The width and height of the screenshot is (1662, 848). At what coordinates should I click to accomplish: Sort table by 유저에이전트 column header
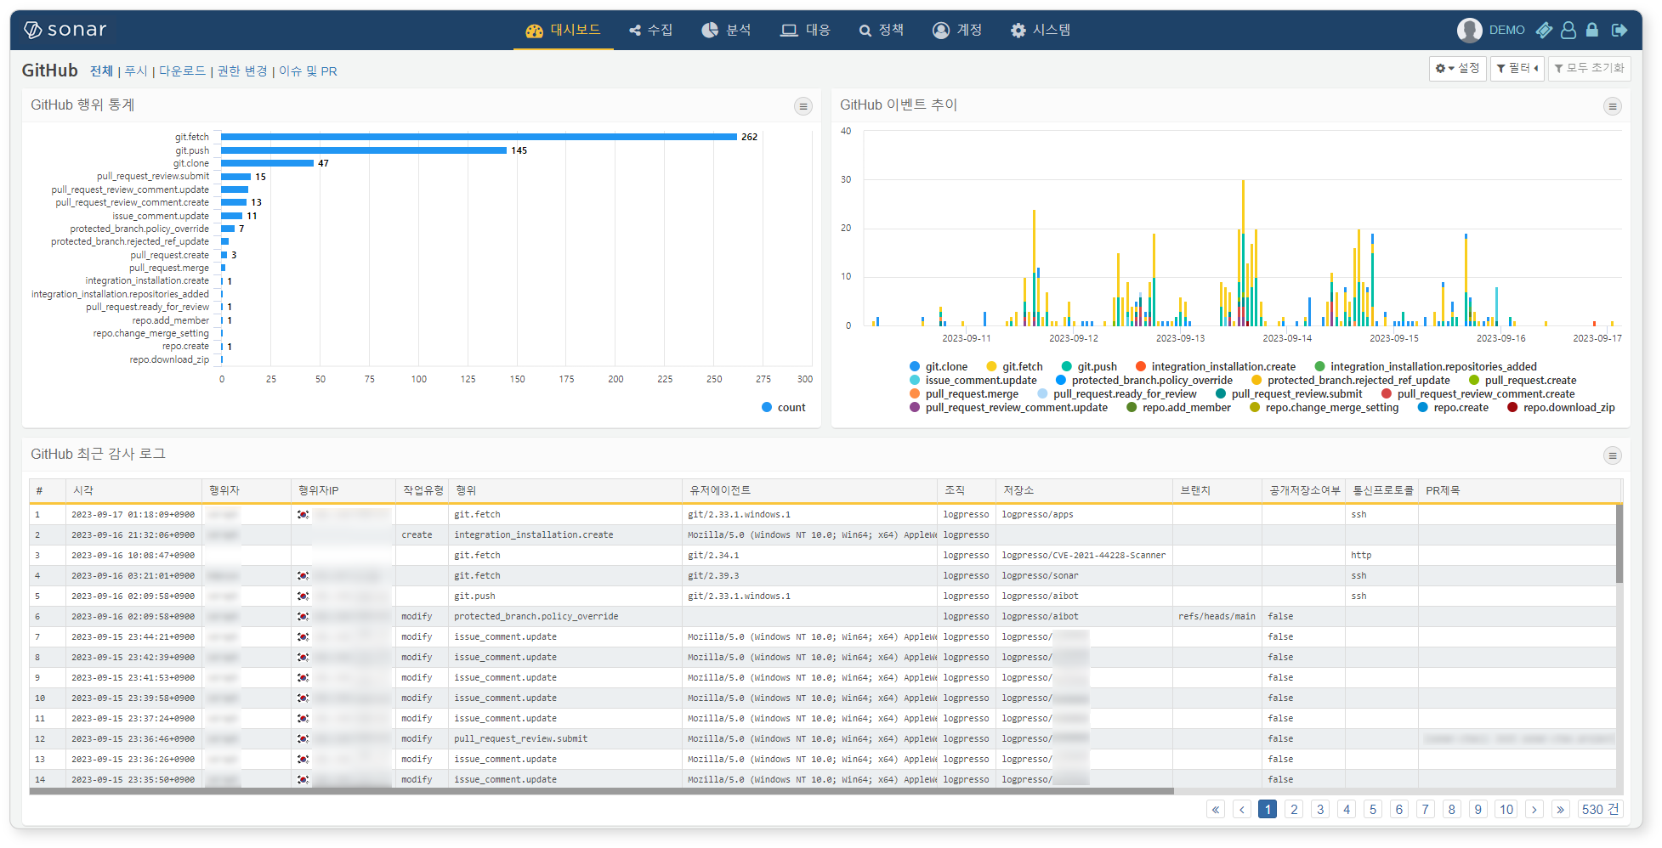coord(808,491)
